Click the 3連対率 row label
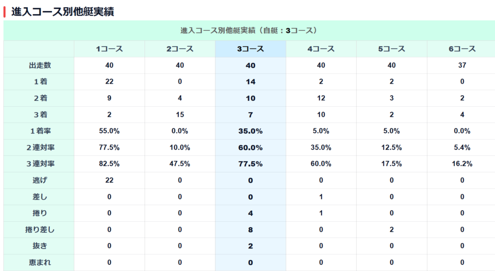The image size is (495, 271). tap(39, 164)
